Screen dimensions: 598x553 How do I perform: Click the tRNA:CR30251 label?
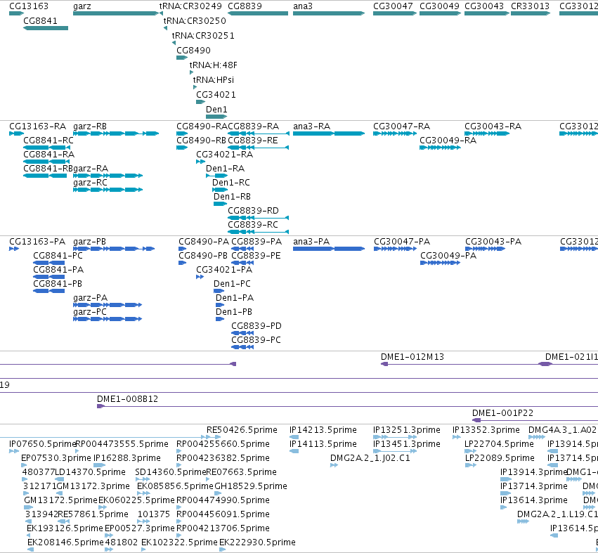[203, 35]
